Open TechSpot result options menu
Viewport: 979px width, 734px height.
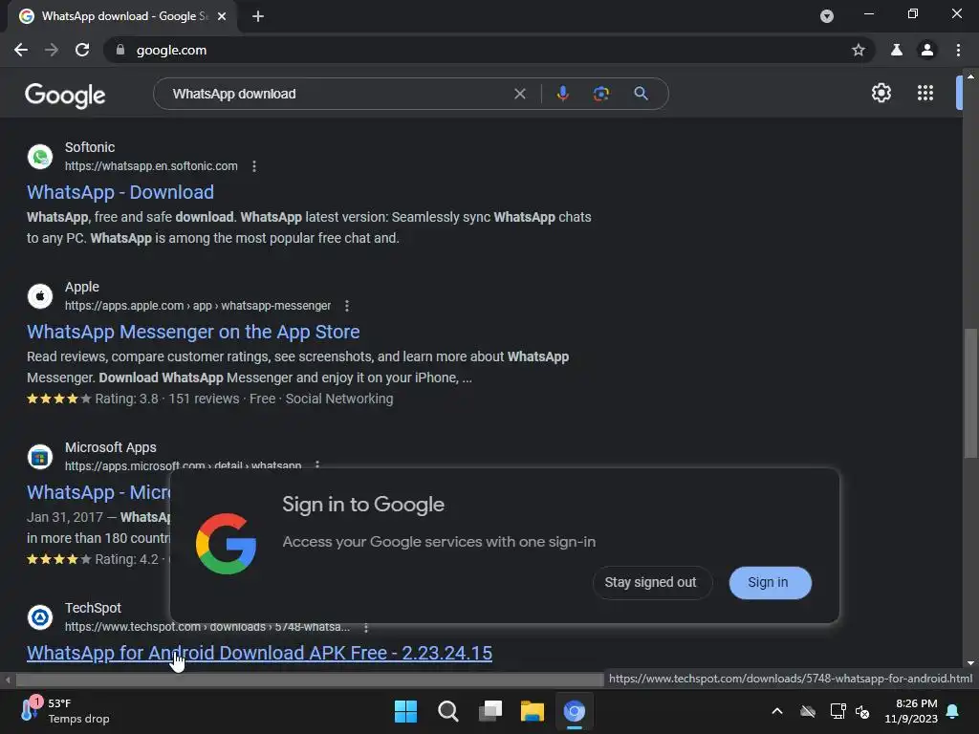[x=366, y=627]
